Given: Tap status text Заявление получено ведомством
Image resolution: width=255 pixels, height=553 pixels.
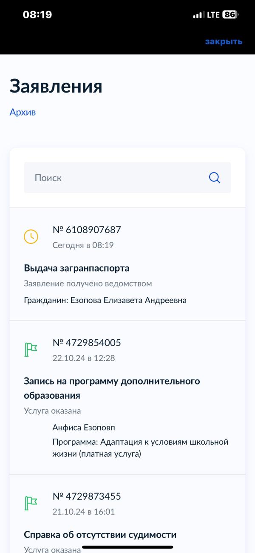Looking at the screenshot, I should (88, 284).
